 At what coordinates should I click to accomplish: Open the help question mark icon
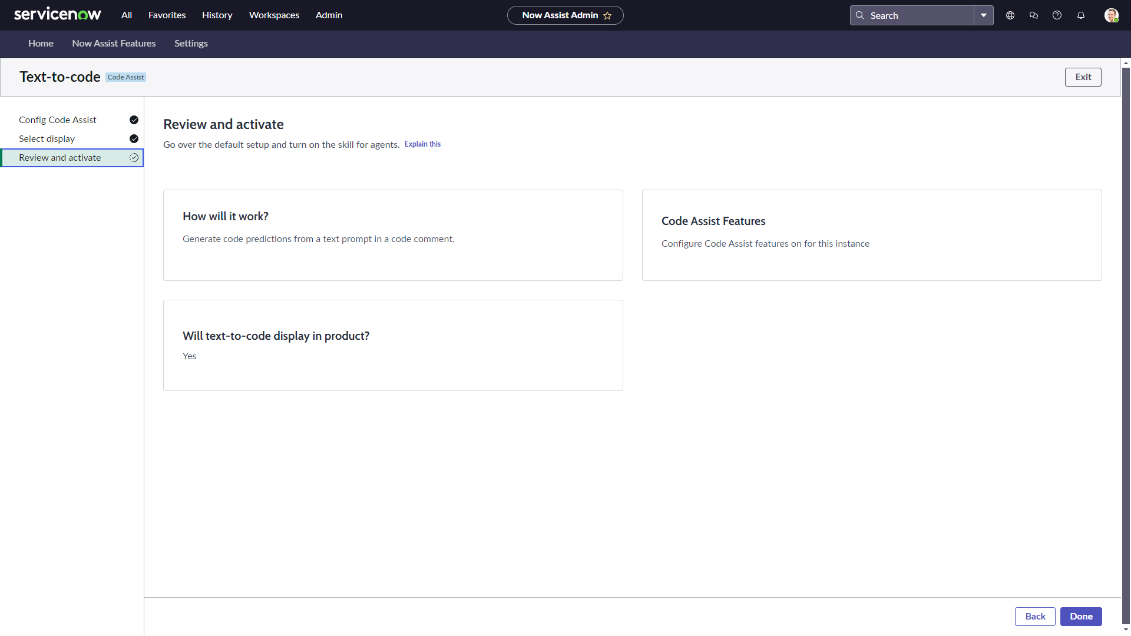[x=1057, y=15]
